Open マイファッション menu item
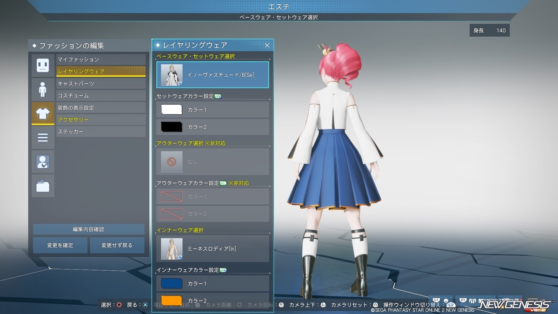 (x=101, y=60)
